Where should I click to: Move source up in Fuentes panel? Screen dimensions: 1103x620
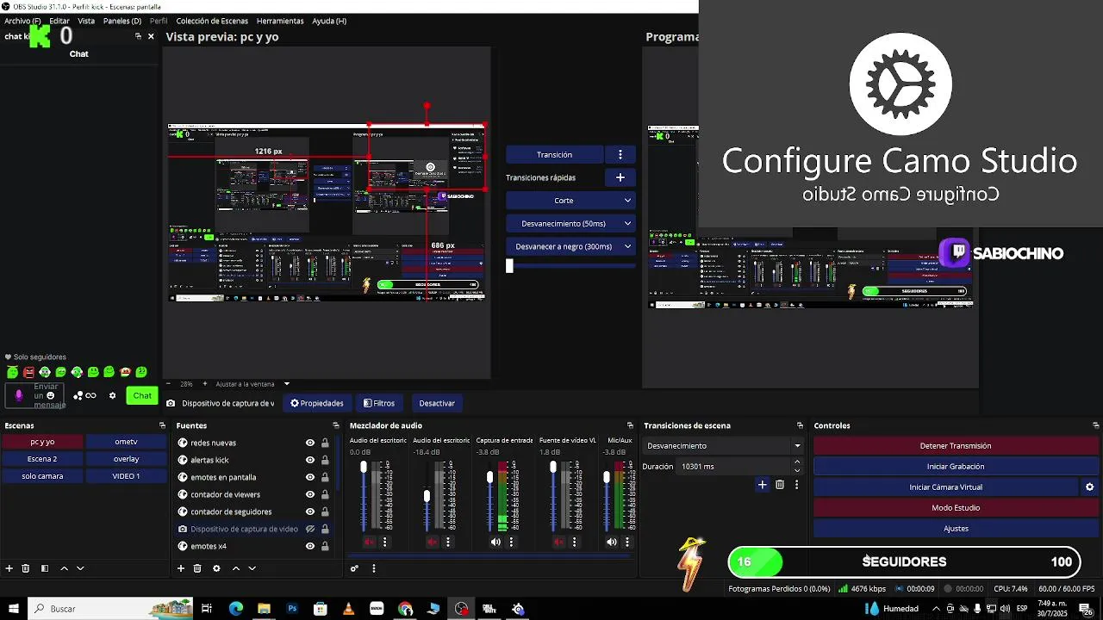pyautogui.click(x=235, y=568)
